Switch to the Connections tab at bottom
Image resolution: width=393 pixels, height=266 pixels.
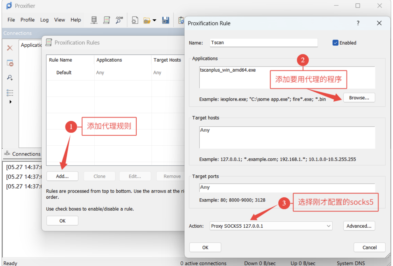tap(22, 154)
